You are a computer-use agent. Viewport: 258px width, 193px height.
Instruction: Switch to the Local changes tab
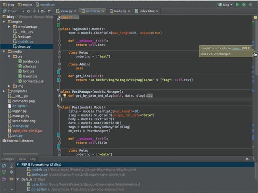(22, 159)
